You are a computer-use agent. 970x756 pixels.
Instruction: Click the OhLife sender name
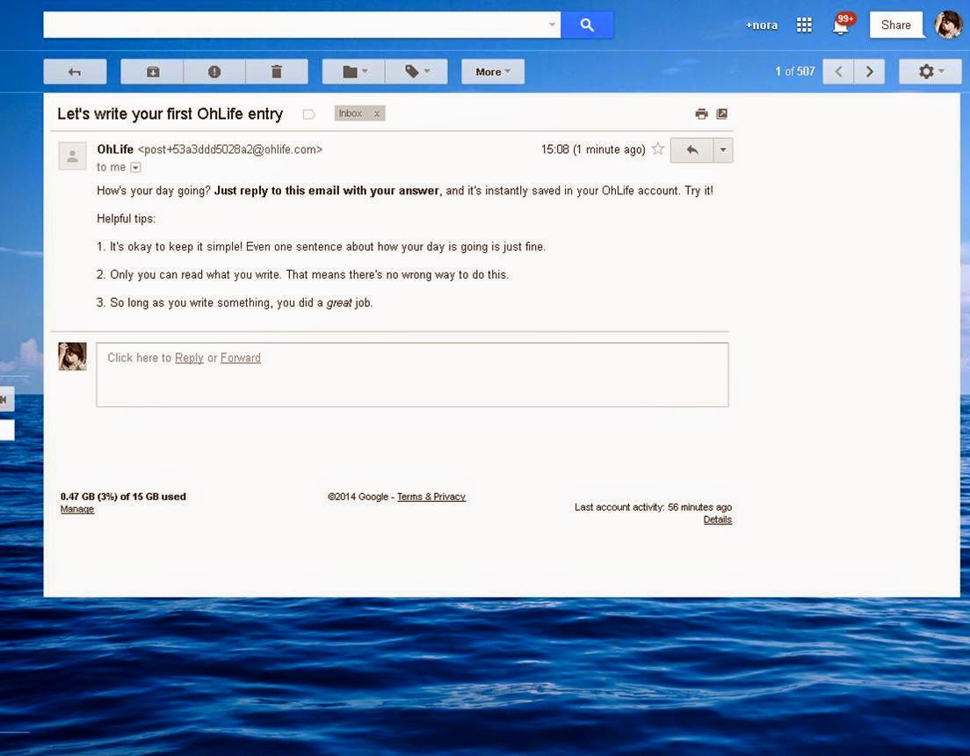(115, 149)
